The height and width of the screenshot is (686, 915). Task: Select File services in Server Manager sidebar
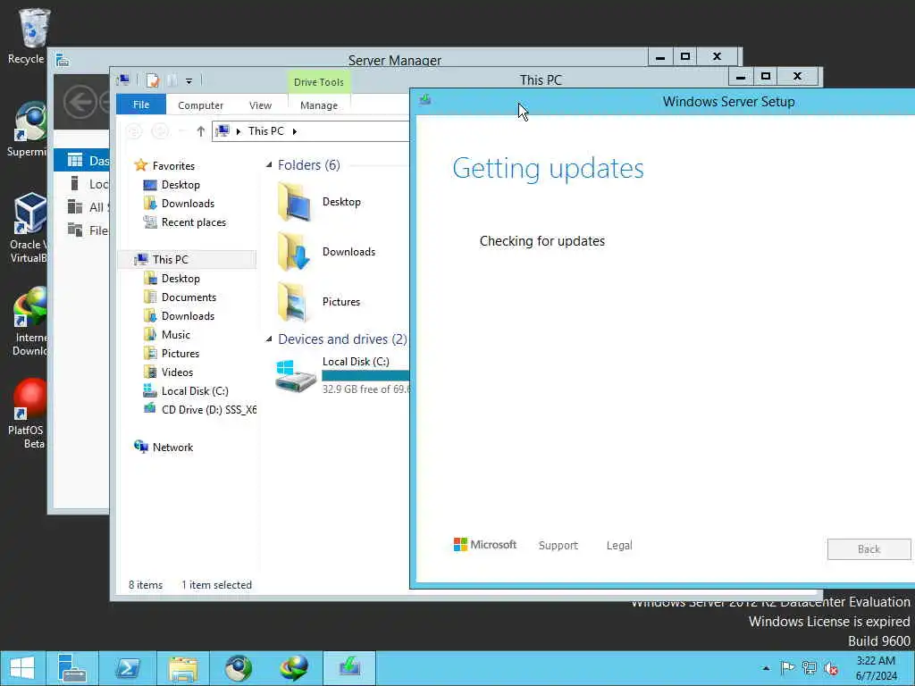81,230
